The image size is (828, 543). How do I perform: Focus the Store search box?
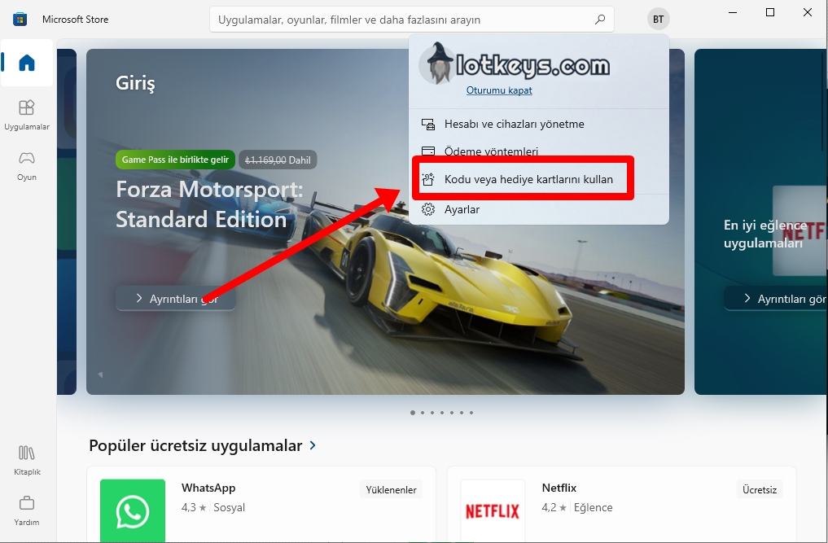coord(412,20)
